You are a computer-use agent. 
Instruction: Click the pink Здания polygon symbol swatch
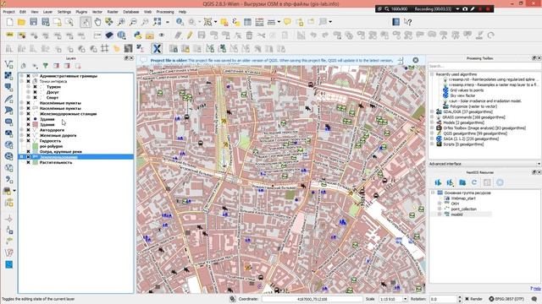[x=36, y=124]
